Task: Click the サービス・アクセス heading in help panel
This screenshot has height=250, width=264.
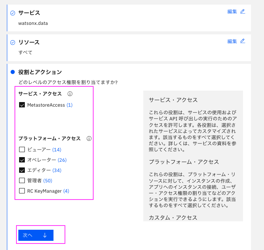Action: [173, 100]
